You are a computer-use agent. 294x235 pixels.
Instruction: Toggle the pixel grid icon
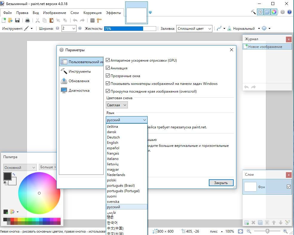[92, 20]
